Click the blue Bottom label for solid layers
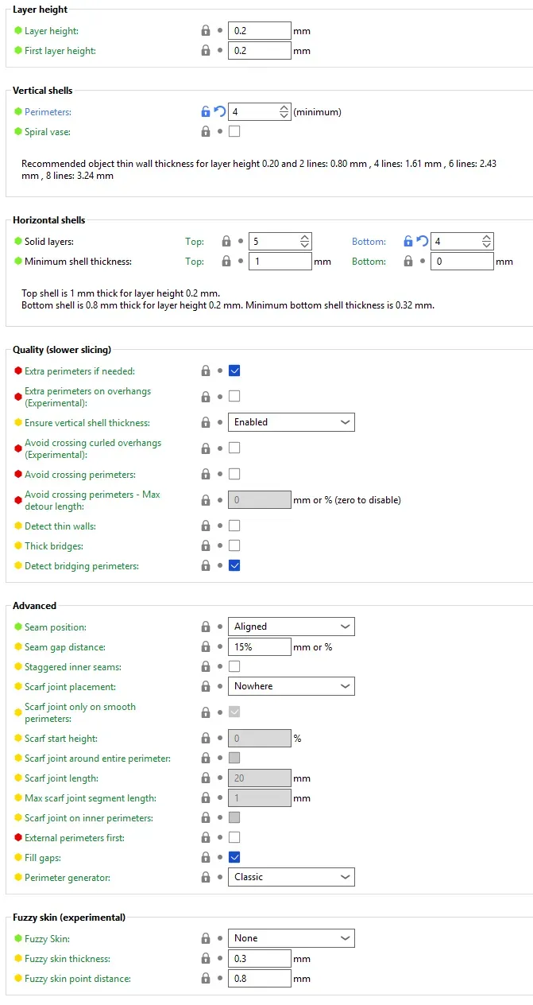Viewport: 533px width, 1005px height. click(369, 242)
